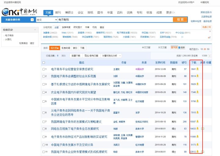This screenshot has width=220, height=156.
Task: Check the box for result 7
Action: (44, 122)
